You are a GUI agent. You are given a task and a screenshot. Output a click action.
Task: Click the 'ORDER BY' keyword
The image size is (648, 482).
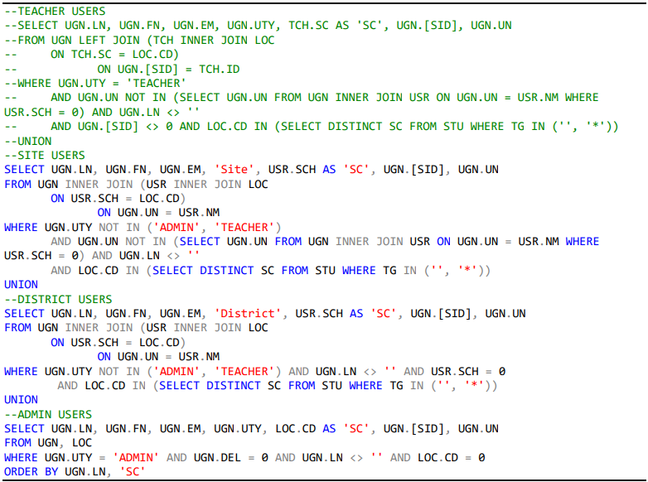click(31, 472)
